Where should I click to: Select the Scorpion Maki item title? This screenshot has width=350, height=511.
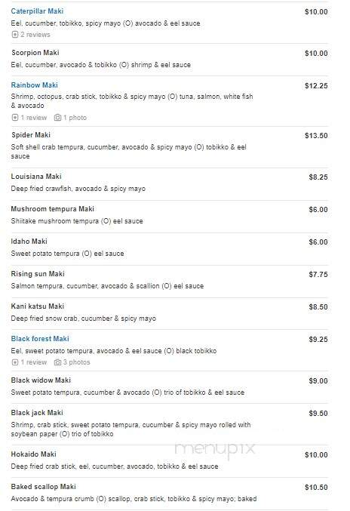point(35,53)
